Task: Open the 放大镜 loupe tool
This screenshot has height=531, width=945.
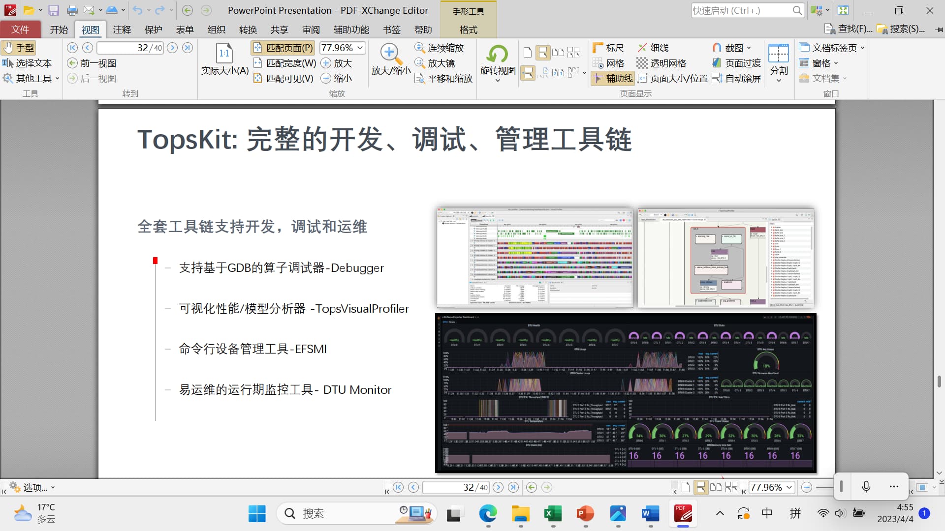Action: click(435, 63)
